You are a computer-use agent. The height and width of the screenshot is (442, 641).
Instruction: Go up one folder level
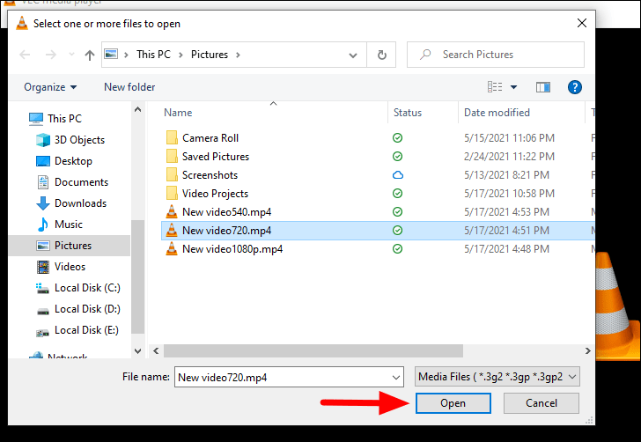point(90,55)
